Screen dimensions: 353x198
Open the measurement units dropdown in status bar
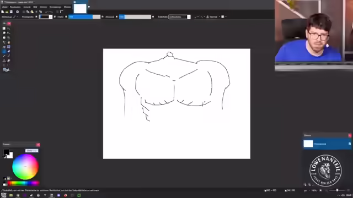point(307,190)
